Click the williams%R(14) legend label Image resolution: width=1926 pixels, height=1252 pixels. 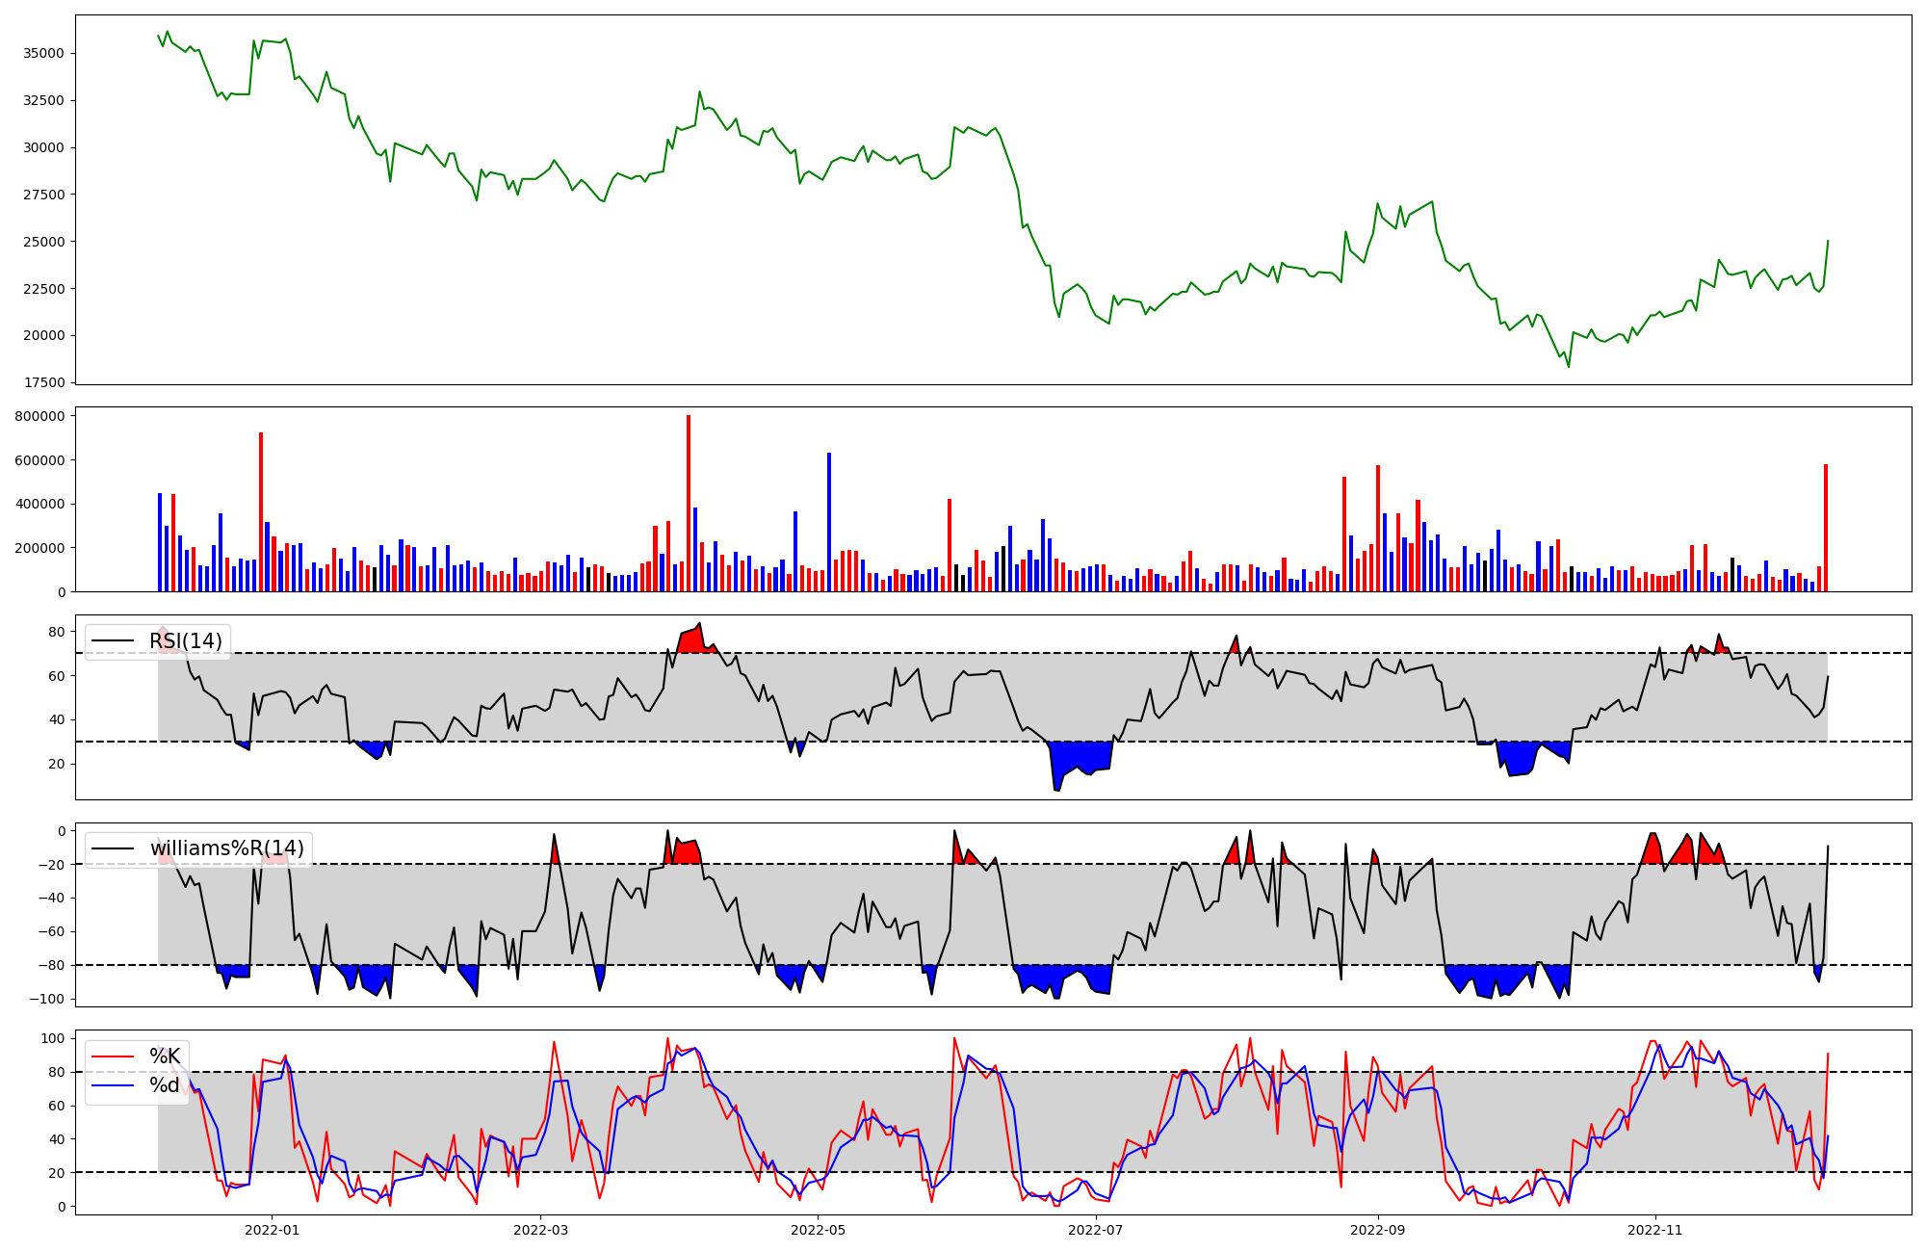(226, 848)
